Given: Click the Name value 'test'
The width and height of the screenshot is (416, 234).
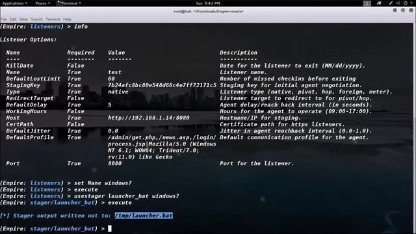Looking at the screenshot, I should 114,72.
